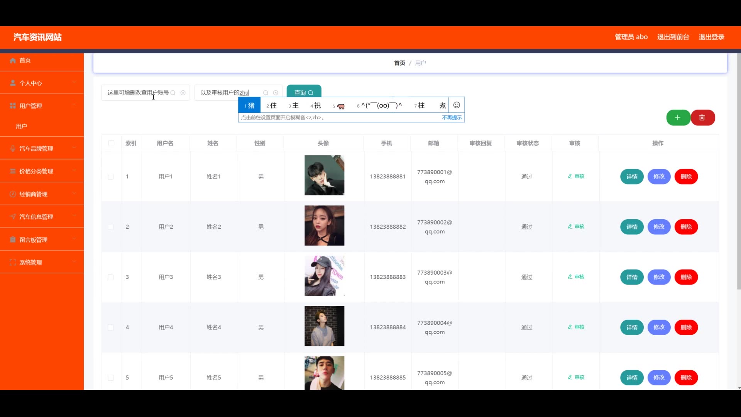741x417 pixels.
Task: Toggle the select-all checkbox in table header
Action: click(x=112, y=143)
